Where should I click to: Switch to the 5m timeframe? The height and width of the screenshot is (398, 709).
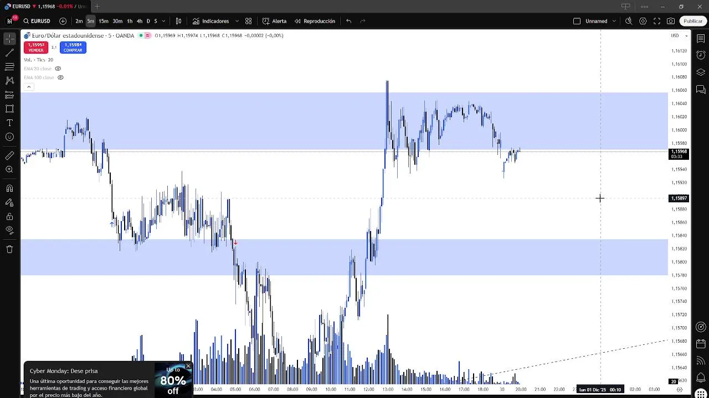(91, 21)
